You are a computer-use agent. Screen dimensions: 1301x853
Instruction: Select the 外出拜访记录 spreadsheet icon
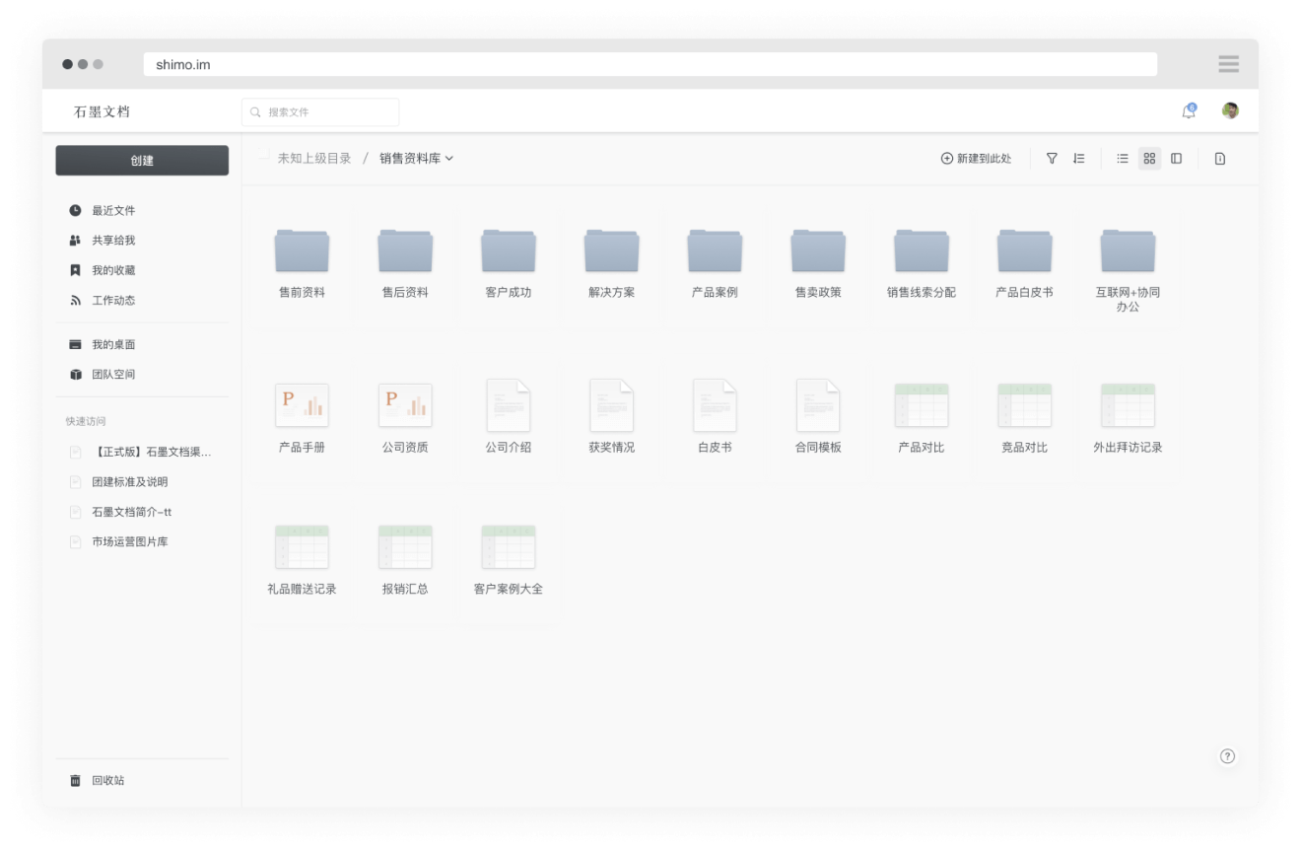1128,405
